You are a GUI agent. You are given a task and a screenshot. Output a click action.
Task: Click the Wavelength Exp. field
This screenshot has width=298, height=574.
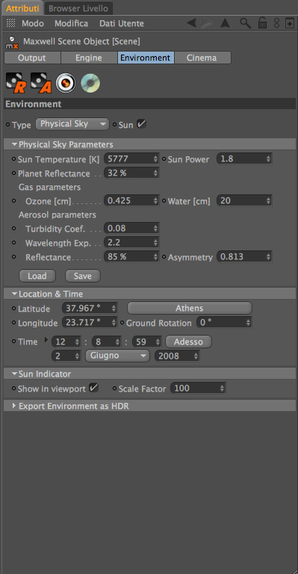[131, 242]
